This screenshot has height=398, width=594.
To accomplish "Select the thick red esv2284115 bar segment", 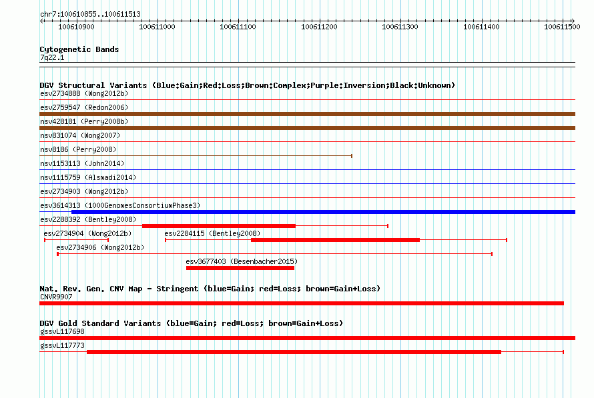I will (x=335, y=240).
